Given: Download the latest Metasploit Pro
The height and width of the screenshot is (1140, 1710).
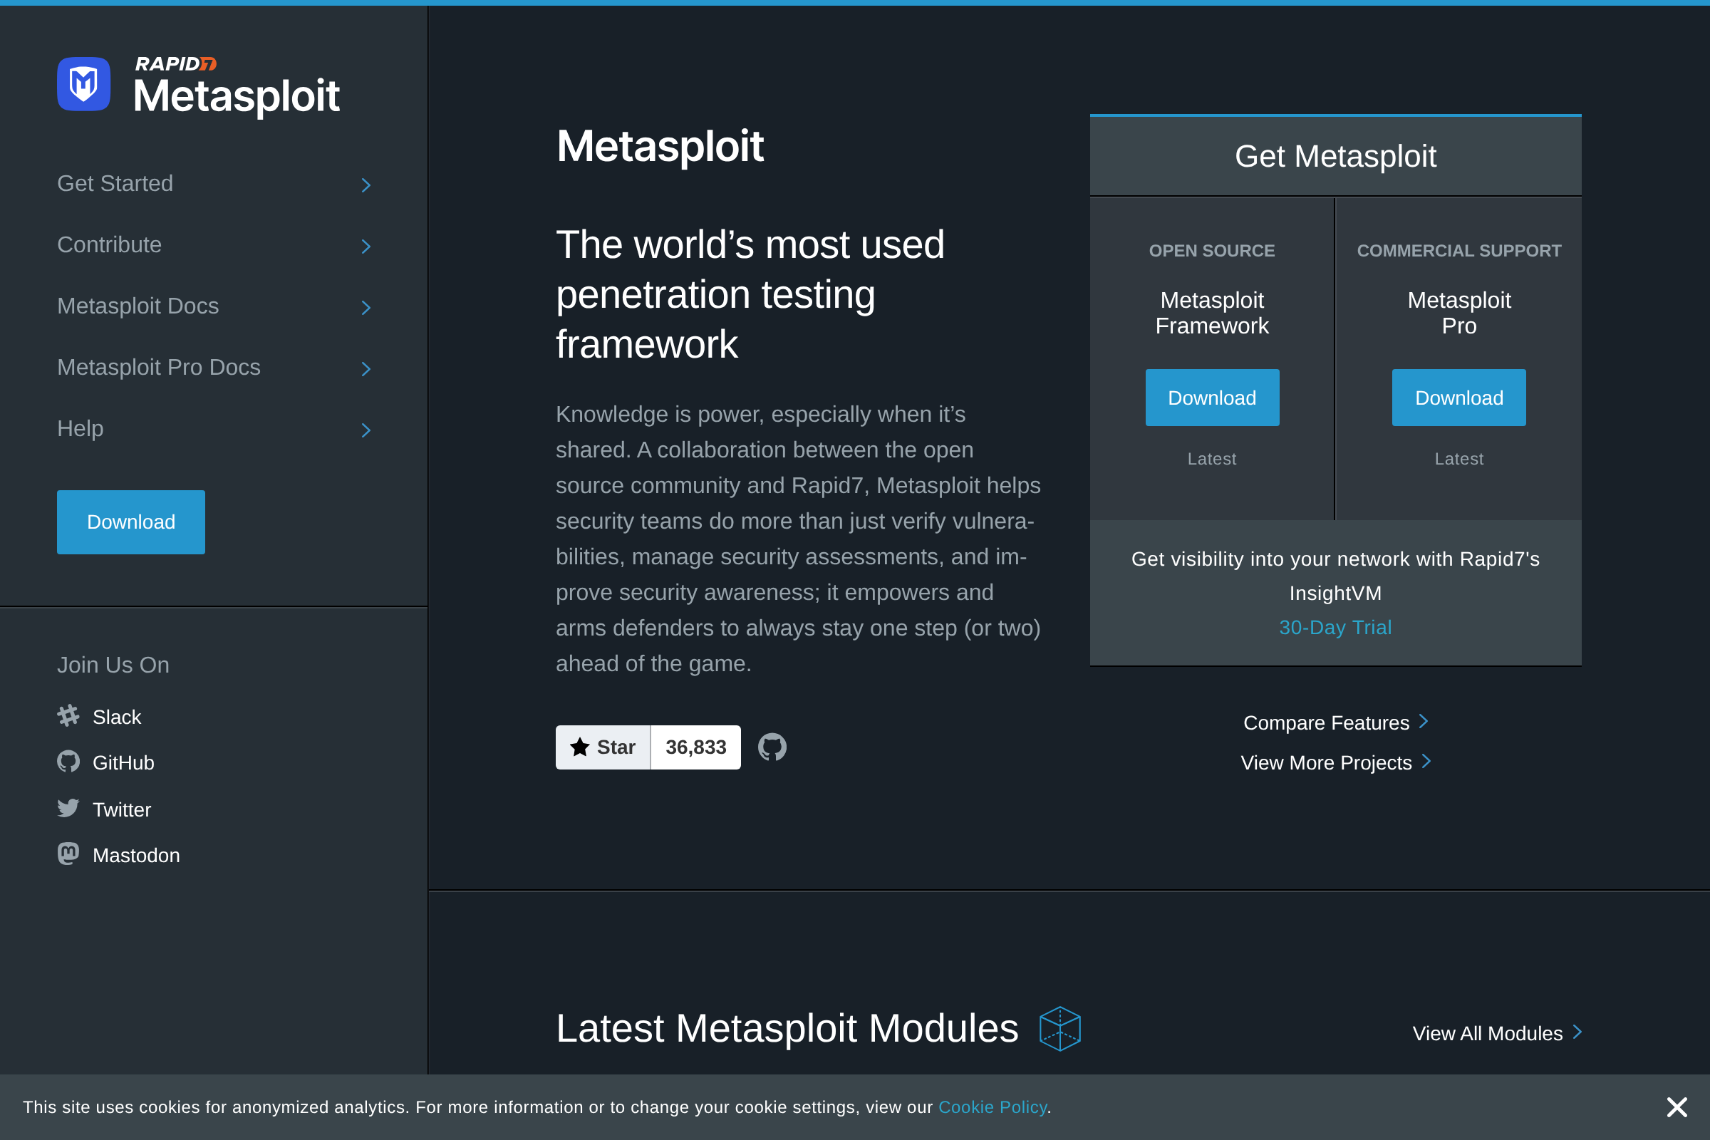Looking at the screenshot, I should point(1458,398).
